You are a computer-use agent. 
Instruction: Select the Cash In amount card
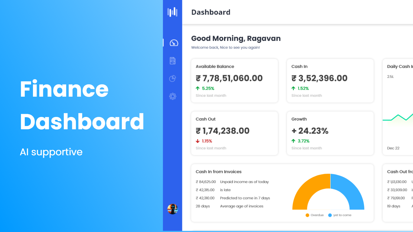(x=330, y=81)
